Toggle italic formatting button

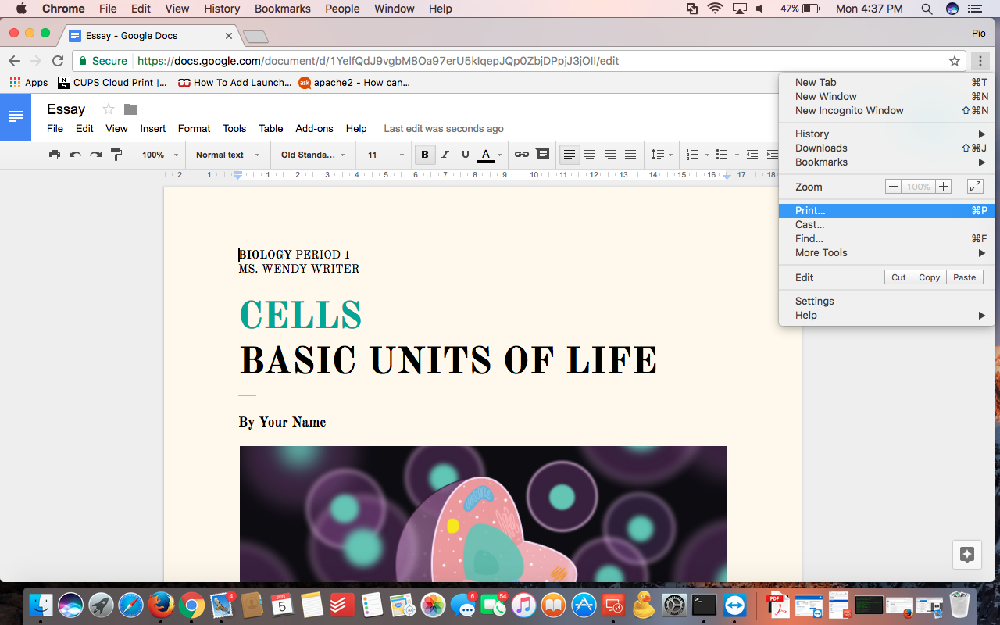click(445, 155)
